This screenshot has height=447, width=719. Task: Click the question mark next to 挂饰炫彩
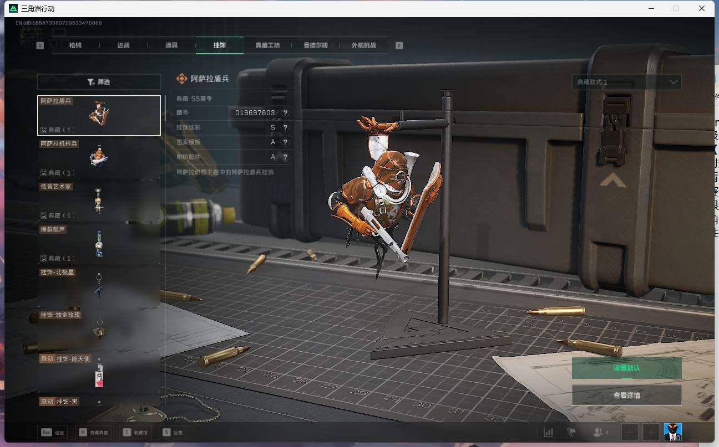285,127
